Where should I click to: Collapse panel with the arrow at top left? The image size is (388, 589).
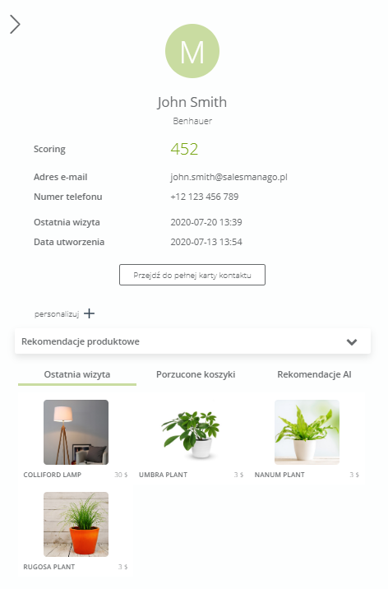coord(15,25)
